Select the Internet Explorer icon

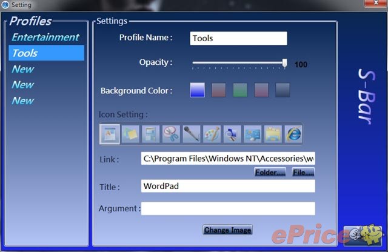tap(293, 134)
